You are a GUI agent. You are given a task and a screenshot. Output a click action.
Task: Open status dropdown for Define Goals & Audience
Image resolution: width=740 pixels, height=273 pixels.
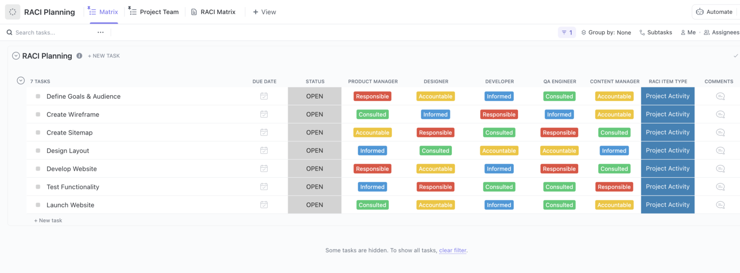315,96
